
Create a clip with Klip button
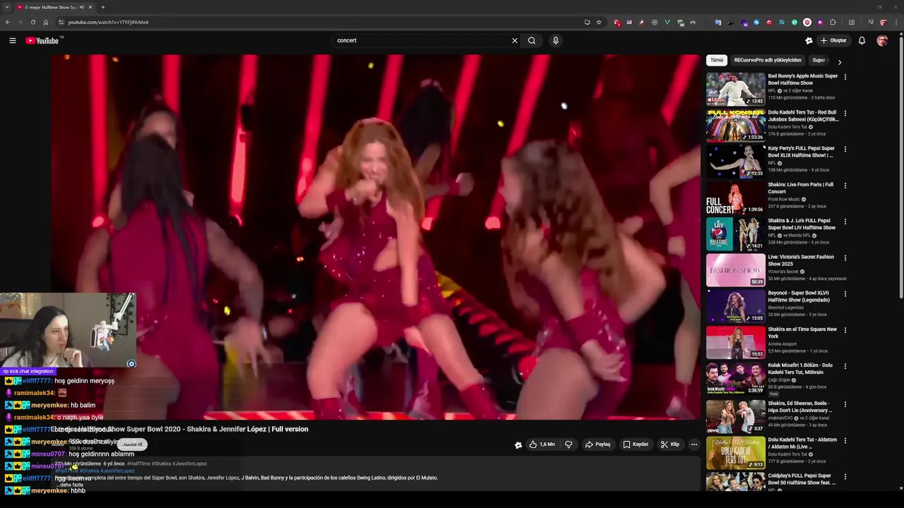tap(670, 445)
